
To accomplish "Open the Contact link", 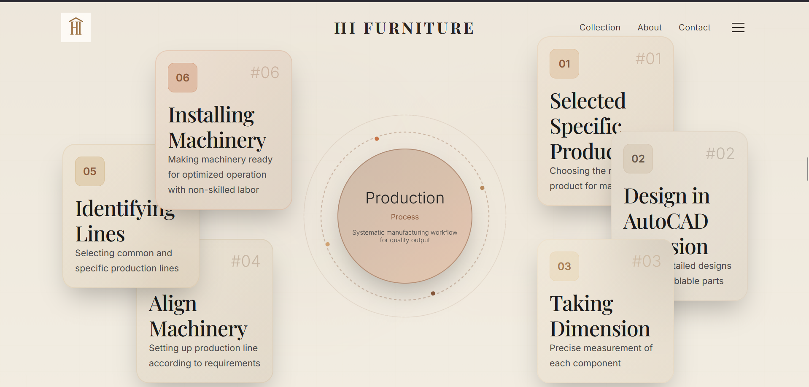I will pos(694,27).
